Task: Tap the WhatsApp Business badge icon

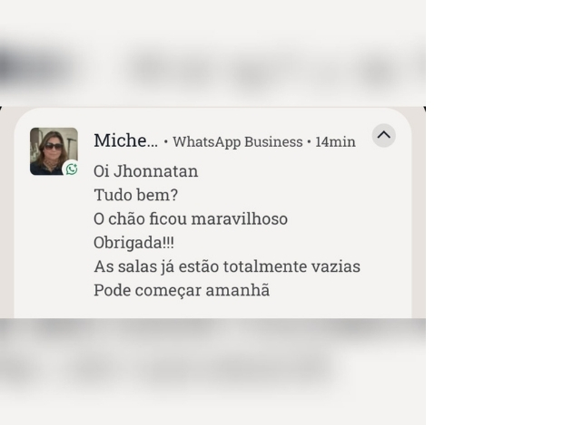Action: pos(72,169)
